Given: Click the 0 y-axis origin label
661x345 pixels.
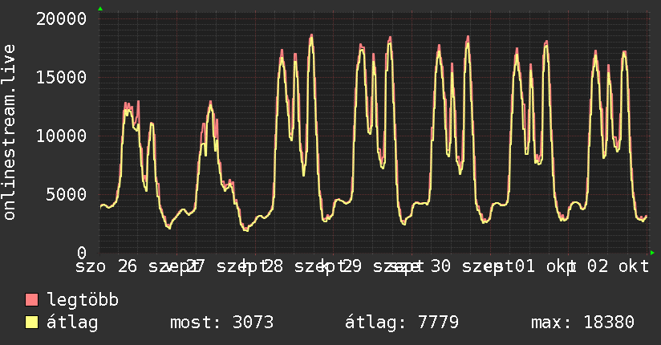Looking at the screenshot, I should [82, 253].
